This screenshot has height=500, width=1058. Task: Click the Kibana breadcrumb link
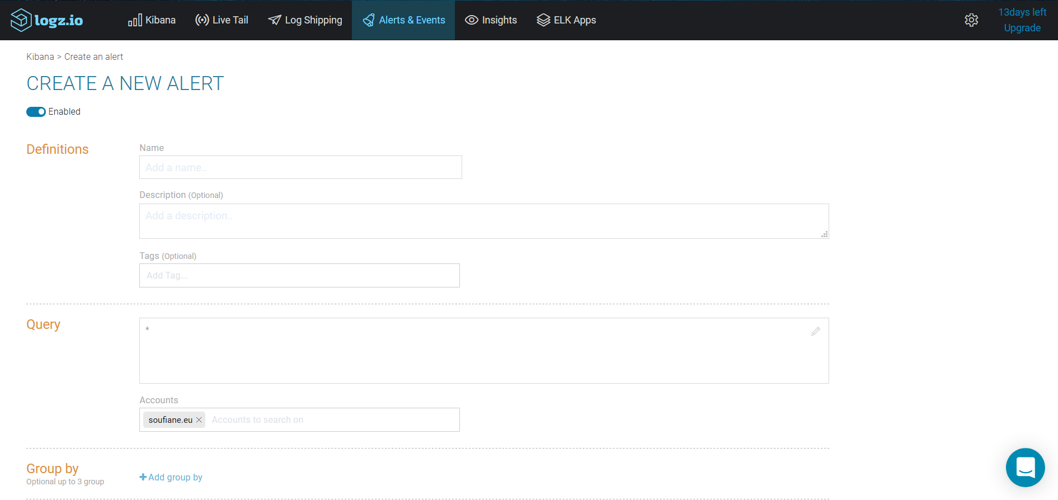pos(40,57)
